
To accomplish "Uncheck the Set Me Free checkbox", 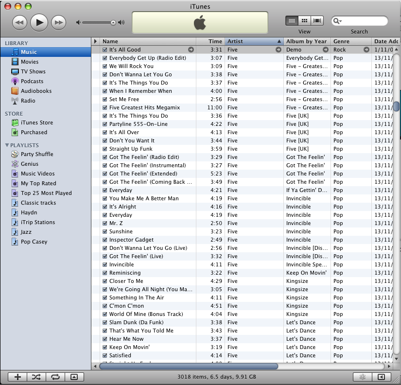I will tap(105, 99).
